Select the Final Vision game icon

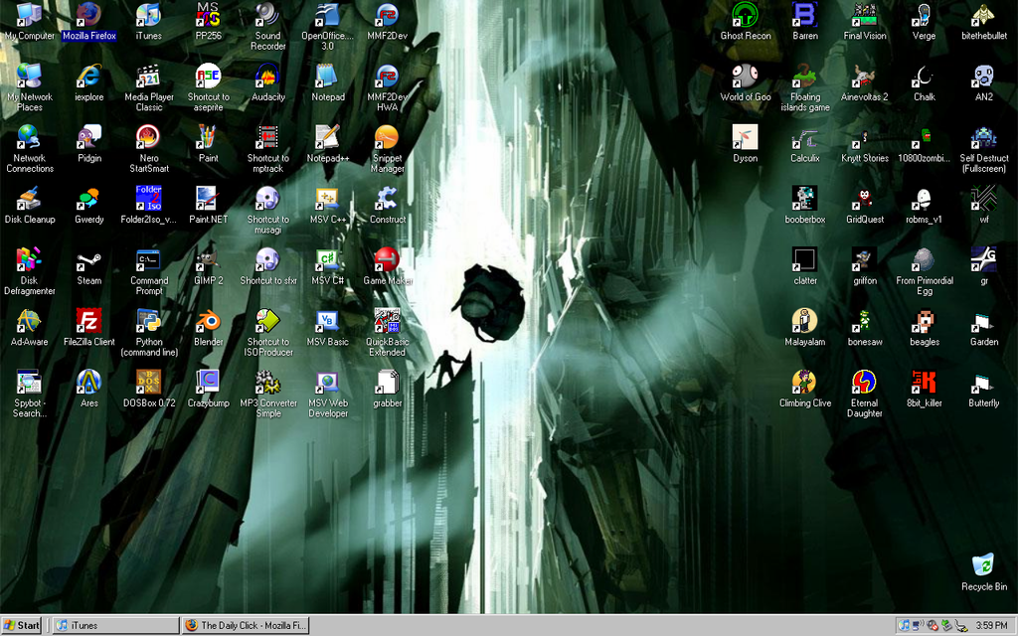coord(864,14)
